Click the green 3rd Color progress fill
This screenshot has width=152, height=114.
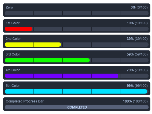coord(47,60)
